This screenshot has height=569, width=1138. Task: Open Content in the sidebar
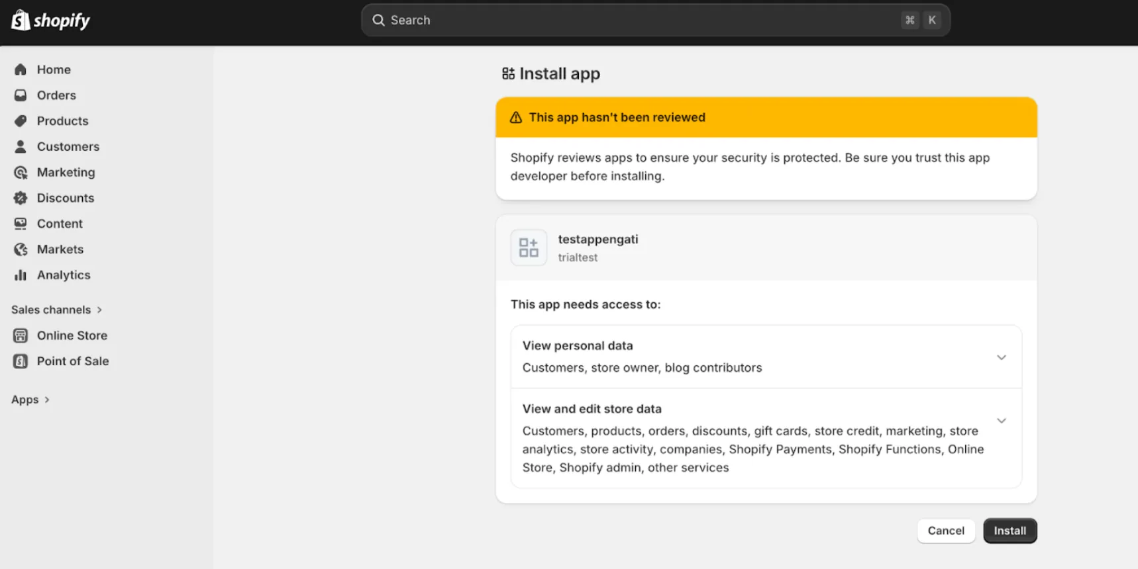coord(60,224)
